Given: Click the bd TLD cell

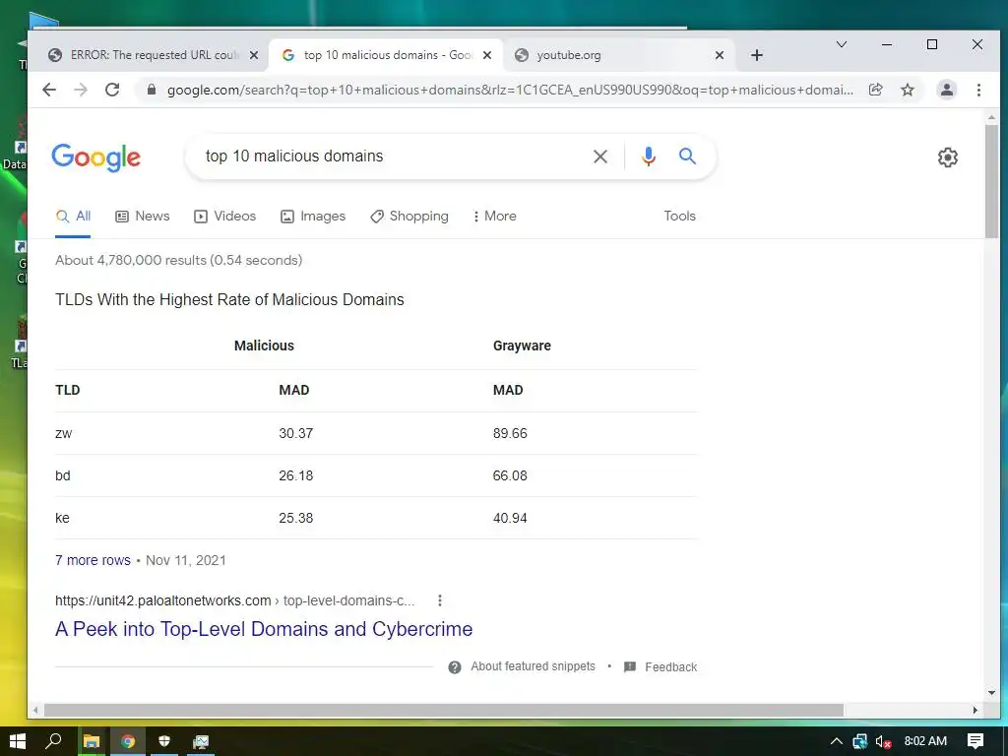Looking at the screenshot, I should click(62, 475).
